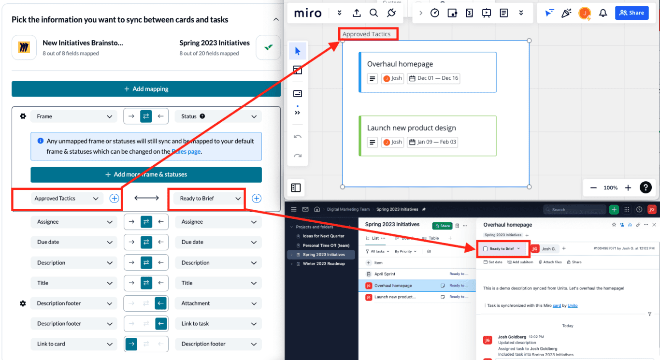Click Wrike green Share button

(442, 226)
